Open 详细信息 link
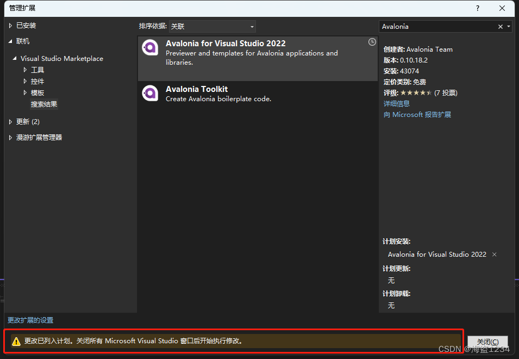The height and width of the screenshot is (359, 519). tap(397, 104)
